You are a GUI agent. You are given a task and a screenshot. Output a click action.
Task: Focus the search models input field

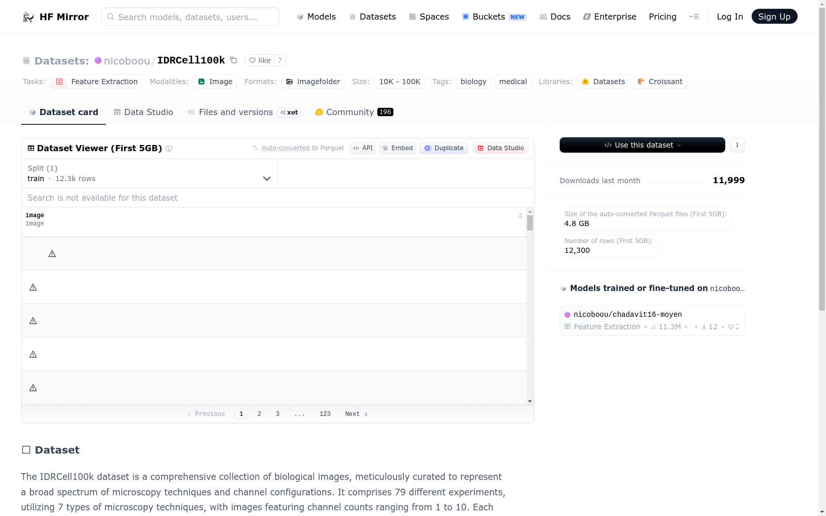pyautogui.click(x=190, y=17)
